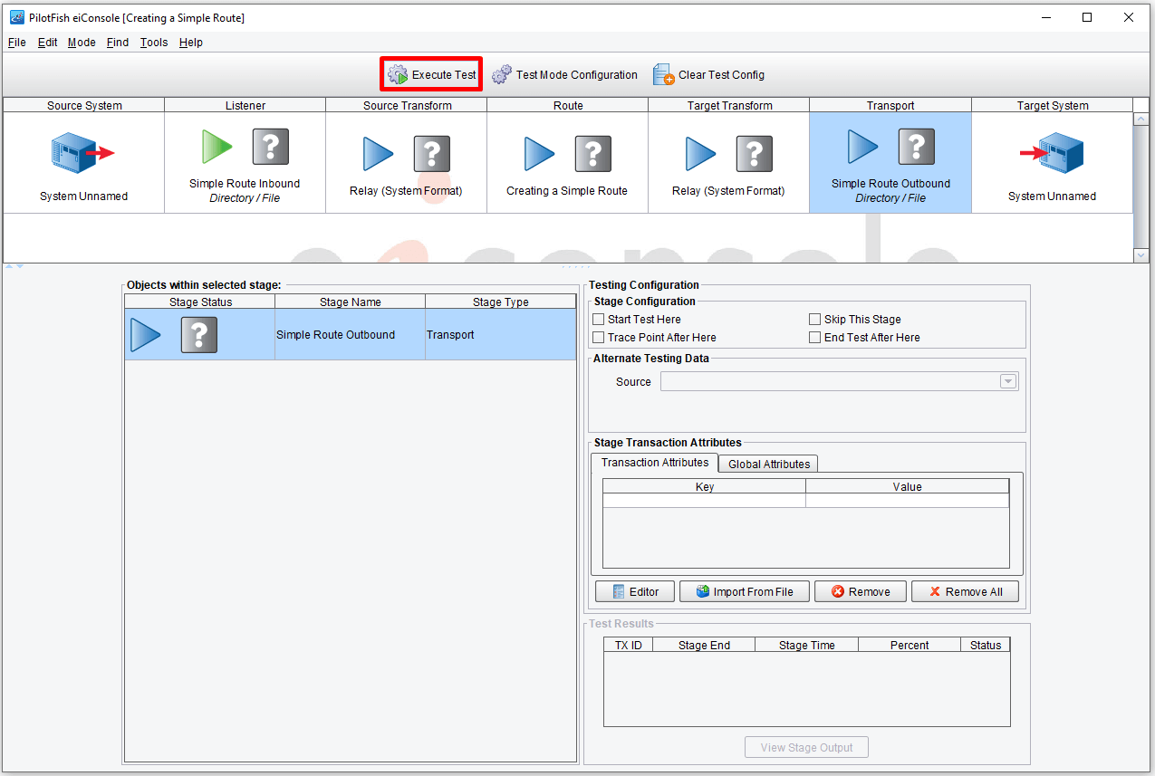Click the Transport stage play arrow icon
1155x776 pixels.
point(863,146)
